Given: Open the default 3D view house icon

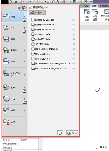Looking at the screenshot, I should coord(64,2).
